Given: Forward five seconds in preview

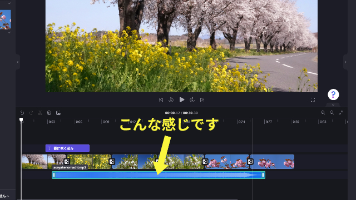Looking at the screenshot, I should tap(192, 100).
